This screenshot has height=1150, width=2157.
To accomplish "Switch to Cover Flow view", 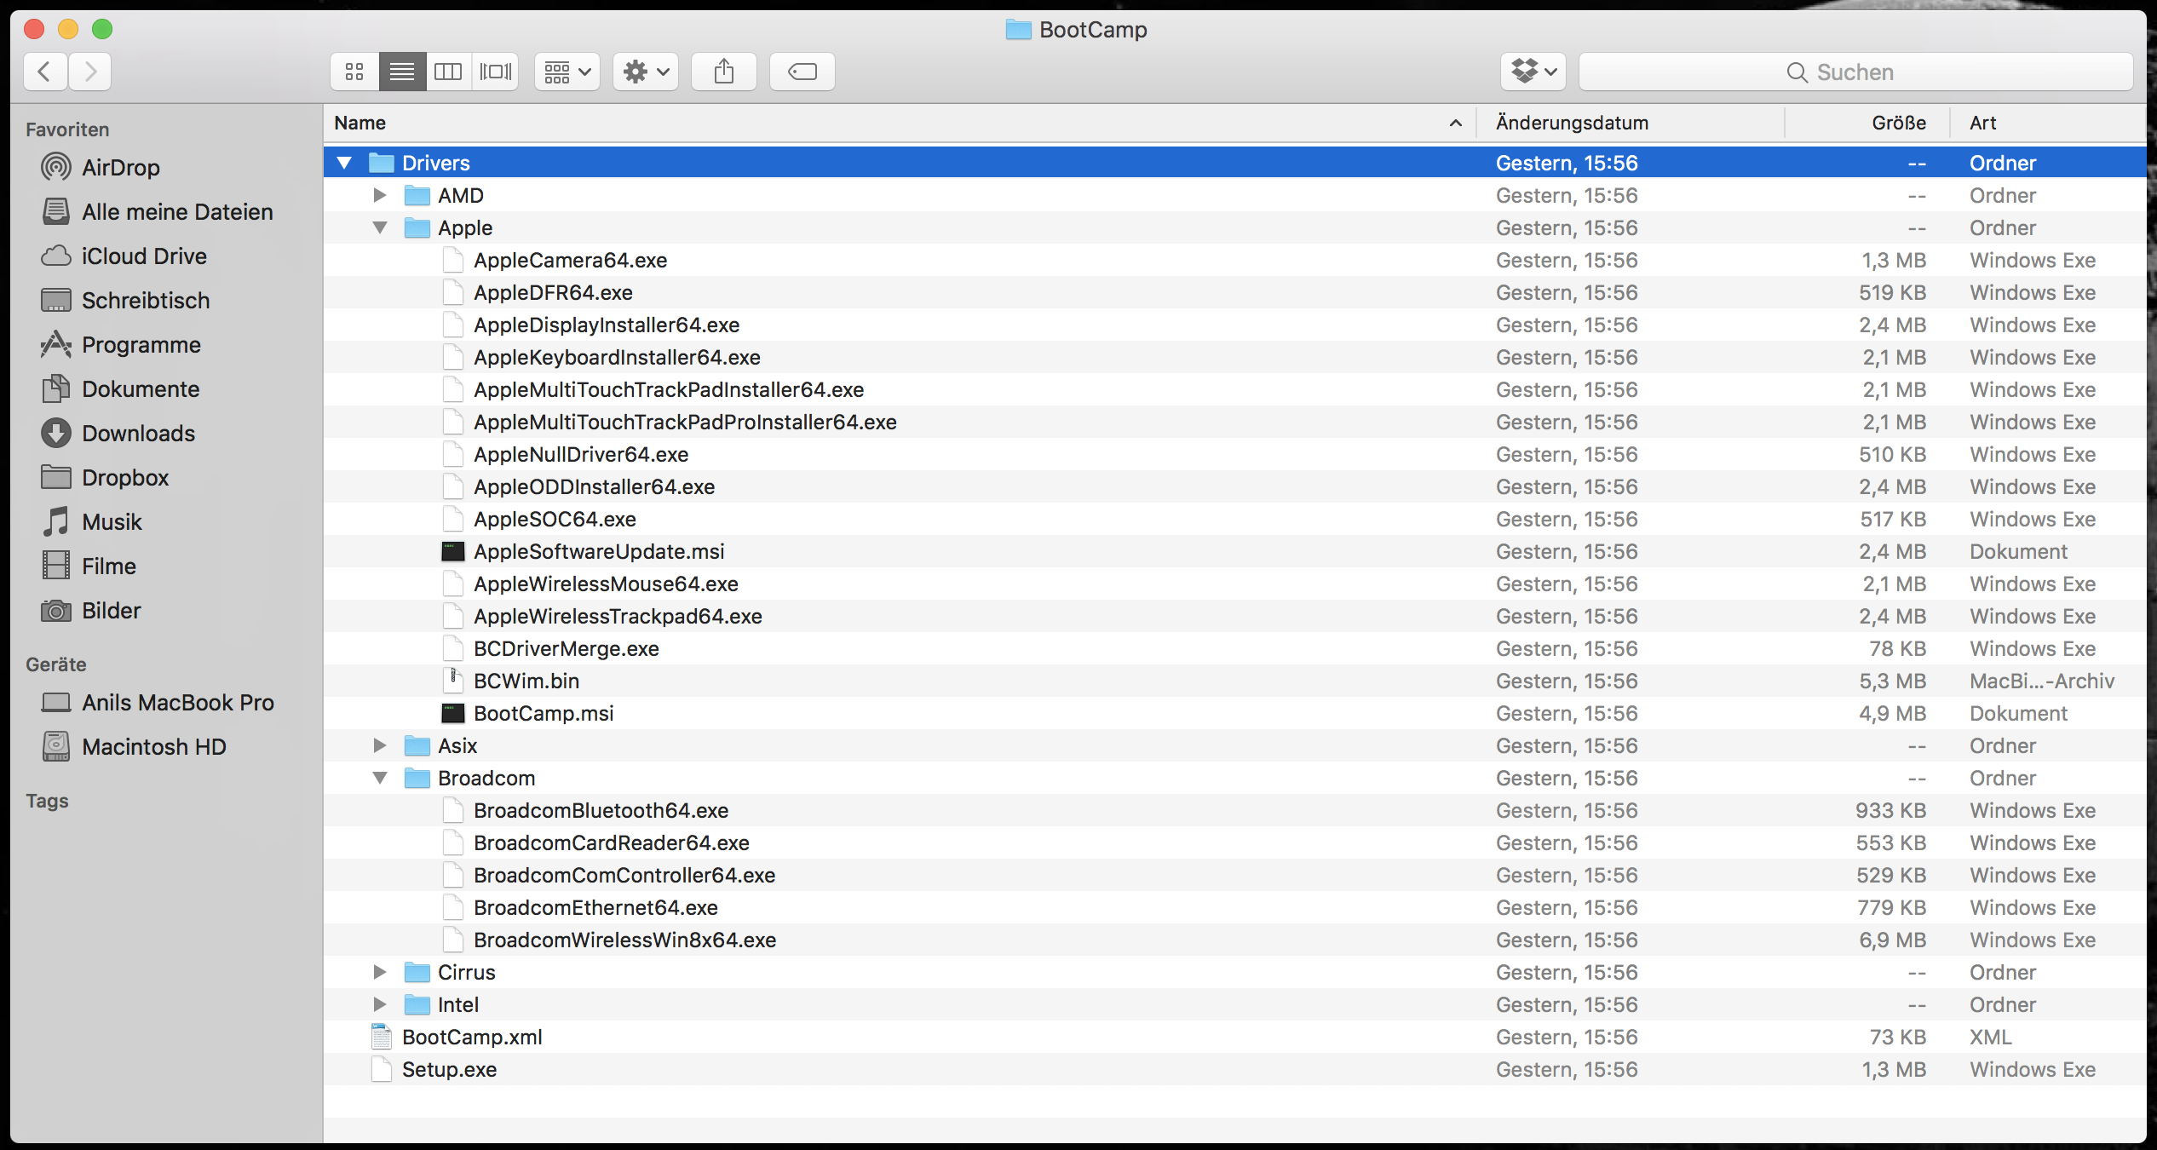I will [x=495, y=72].
